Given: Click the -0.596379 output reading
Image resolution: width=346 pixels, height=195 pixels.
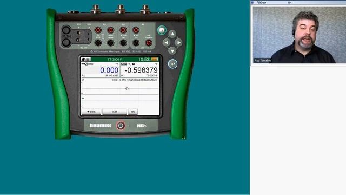Looking at the screenshot, I should point(141,70).
